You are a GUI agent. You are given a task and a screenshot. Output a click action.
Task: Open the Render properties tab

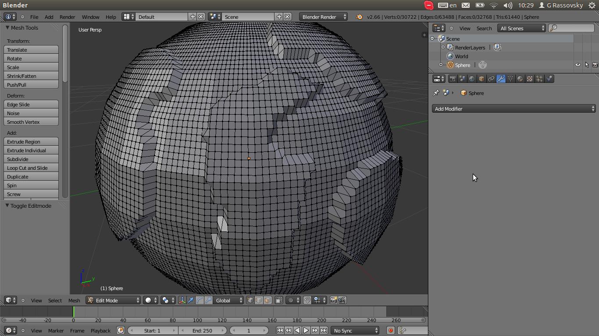(453, 79)
